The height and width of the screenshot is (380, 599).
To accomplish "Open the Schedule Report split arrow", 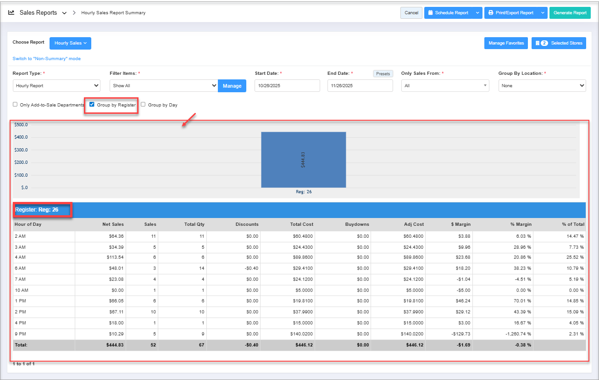I will tap(477, 13).
